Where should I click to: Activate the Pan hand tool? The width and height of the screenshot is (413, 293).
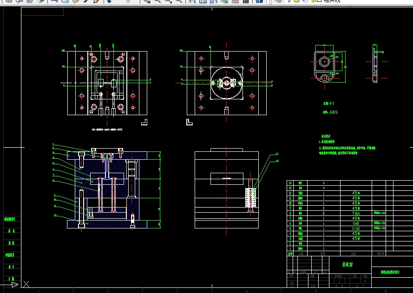[147, 1]
